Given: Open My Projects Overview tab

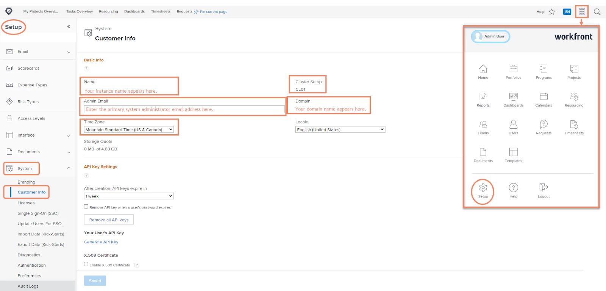Looking at the screenshot, I should pyautogui.click(x=41, y=11).
